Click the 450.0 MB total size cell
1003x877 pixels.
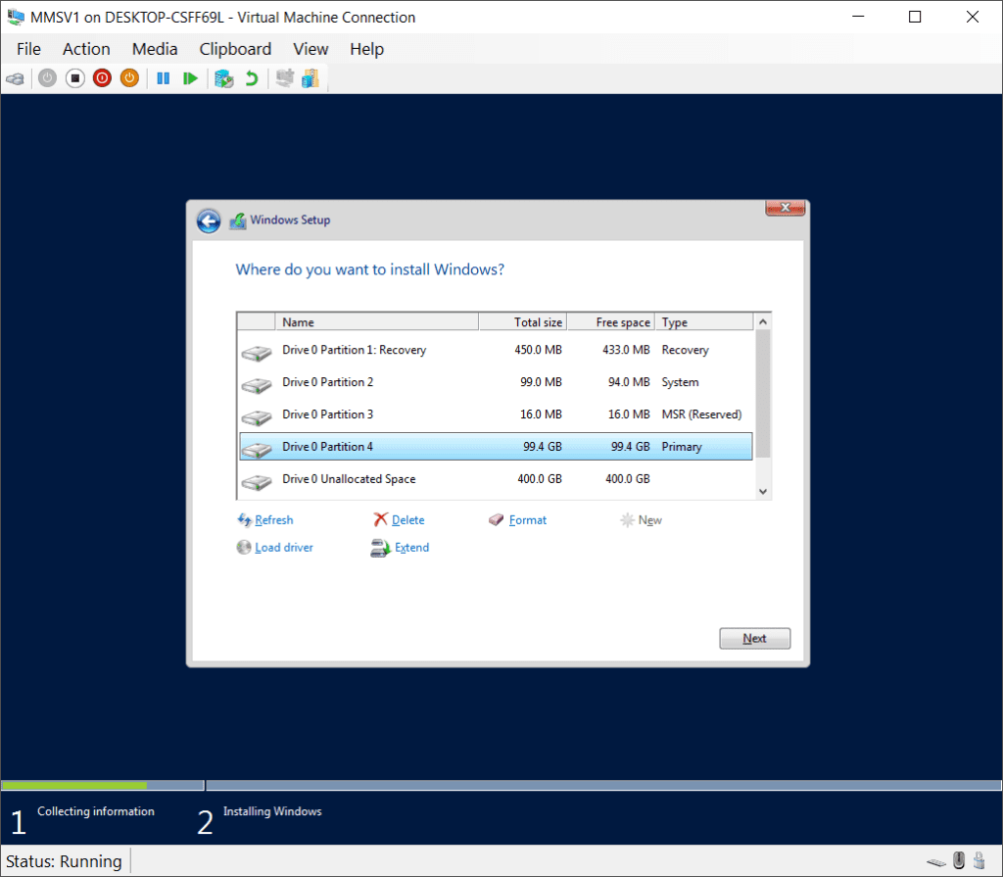point(538,350)
